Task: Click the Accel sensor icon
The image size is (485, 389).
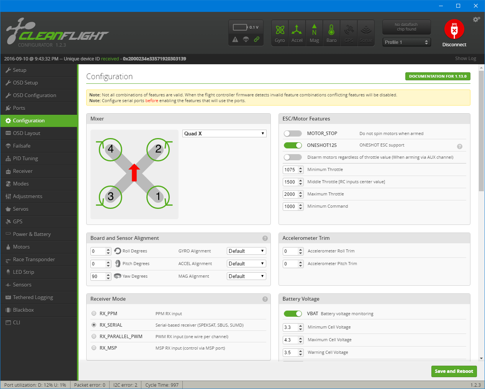Action: click(297, 33)
